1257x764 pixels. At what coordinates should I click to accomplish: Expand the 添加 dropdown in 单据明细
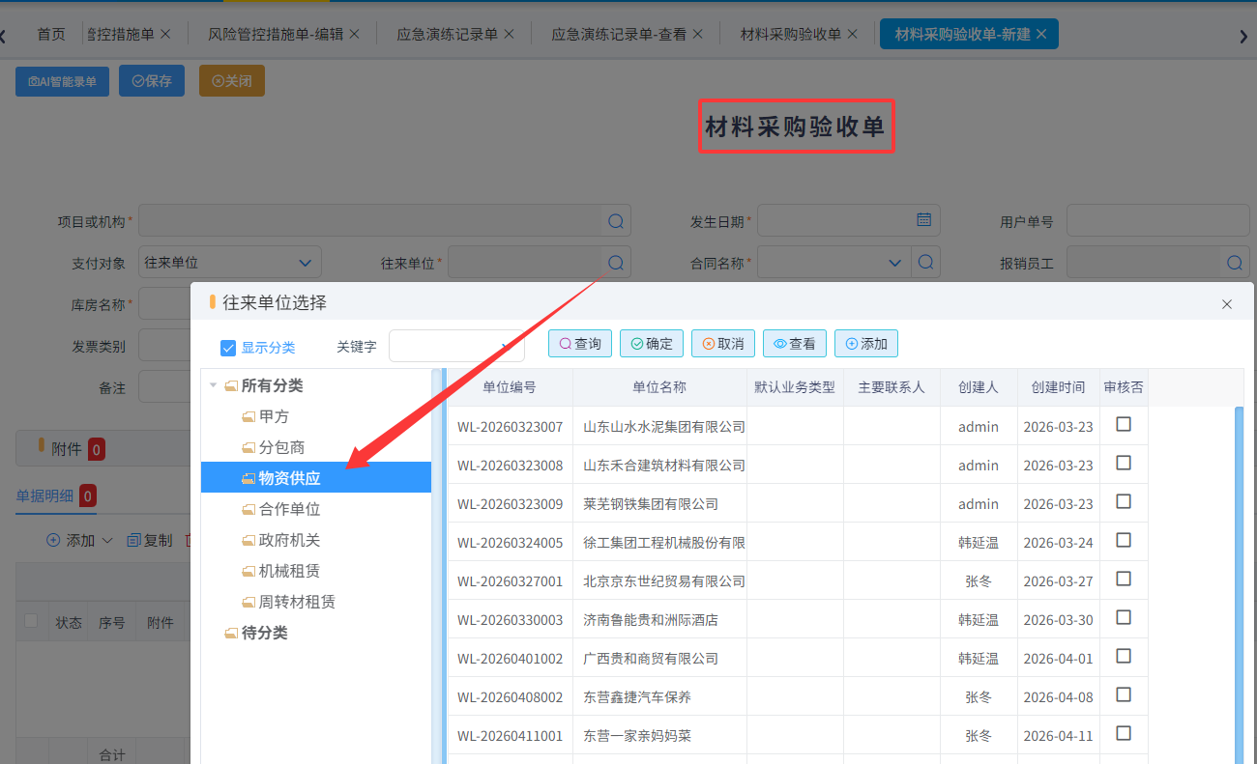[107, 540]
